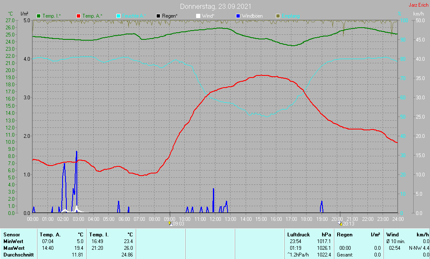The height and width of the screenshot is (259, 430).
Task: Click the '20:13' sunset time label
Action: (348, 224)
